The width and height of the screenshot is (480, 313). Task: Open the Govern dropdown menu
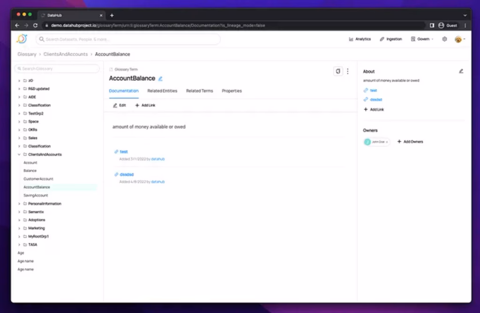click(x=422, y=39)
